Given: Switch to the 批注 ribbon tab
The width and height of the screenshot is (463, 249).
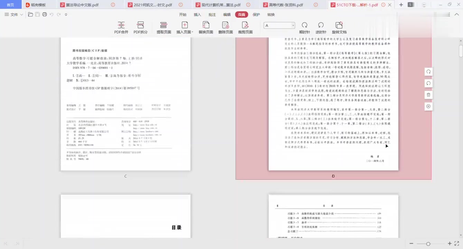Looking at the screenshot, I should [212, 15].
